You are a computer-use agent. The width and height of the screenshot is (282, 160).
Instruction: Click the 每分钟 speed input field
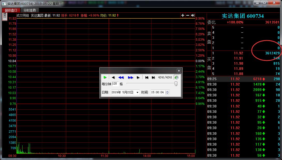tap(115, 84)
